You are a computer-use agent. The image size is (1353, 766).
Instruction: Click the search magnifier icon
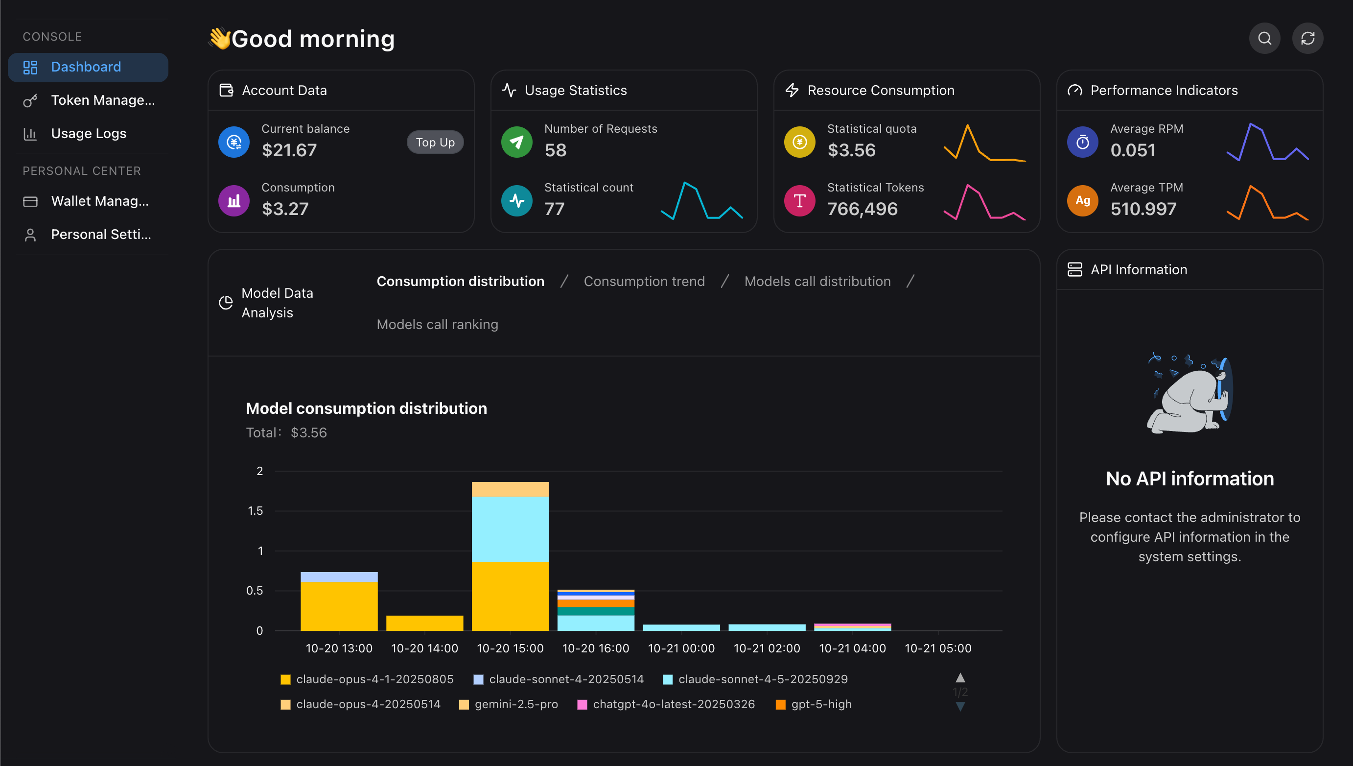tap(1264, 38)
